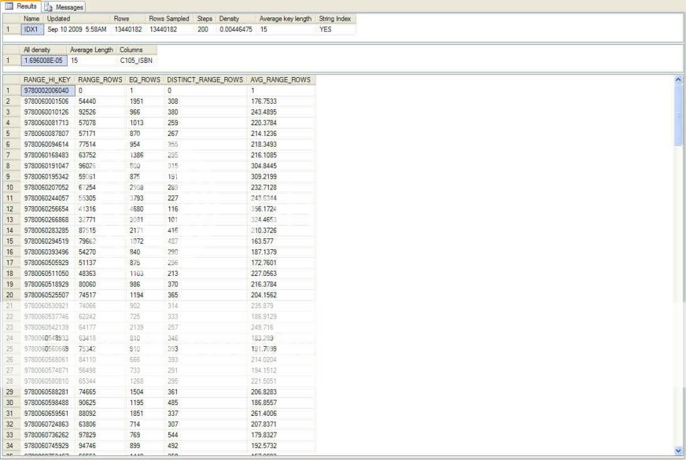Select range rows value 94746
Viewport: 686px width, 460px height.
100,445
